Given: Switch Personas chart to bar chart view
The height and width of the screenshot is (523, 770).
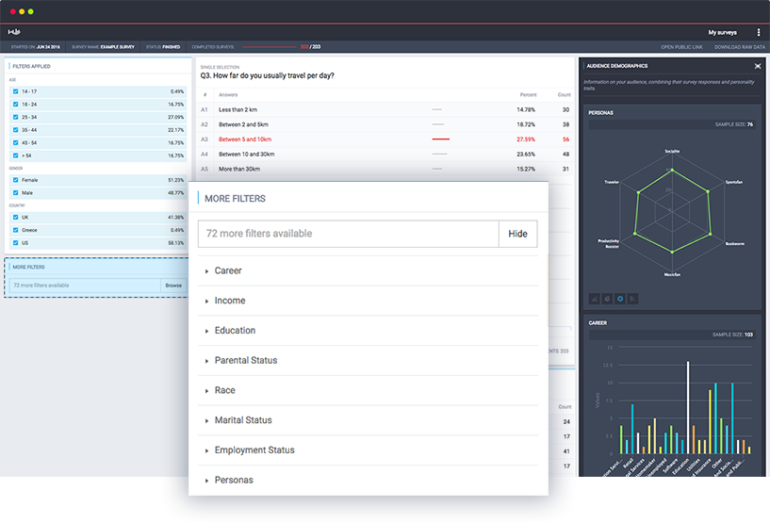Looking at the screenshot, I should (x=594, y=299).
